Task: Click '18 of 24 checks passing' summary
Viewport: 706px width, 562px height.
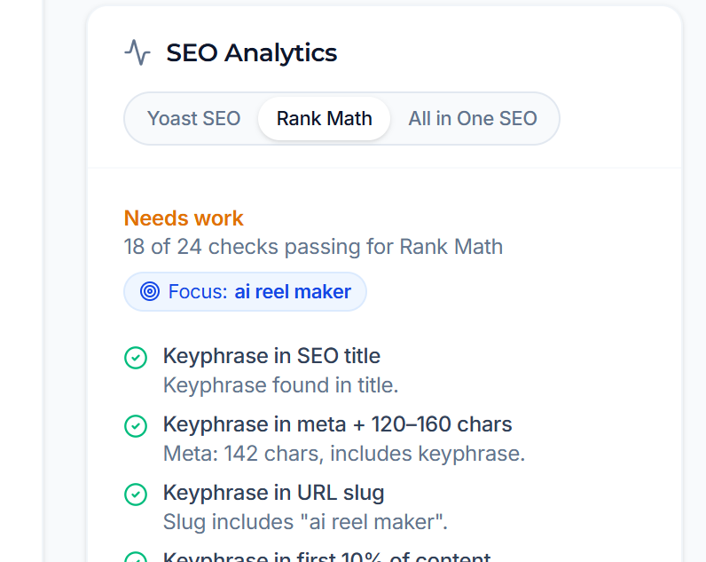Action: pyautogui.click(x=313, y=247)
